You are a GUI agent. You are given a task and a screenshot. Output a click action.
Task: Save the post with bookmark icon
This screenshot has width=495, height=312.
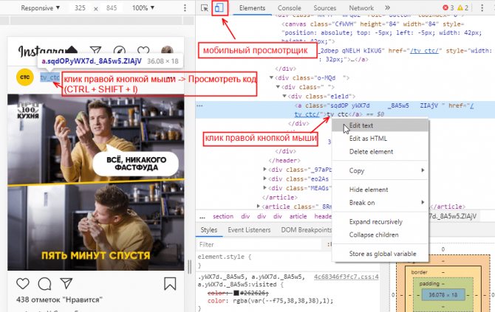coord(170,283)
